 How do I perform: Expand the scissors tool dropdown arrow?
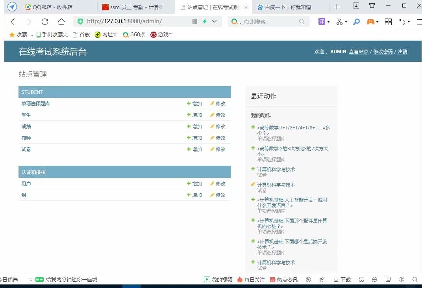[x=346, y=22]
